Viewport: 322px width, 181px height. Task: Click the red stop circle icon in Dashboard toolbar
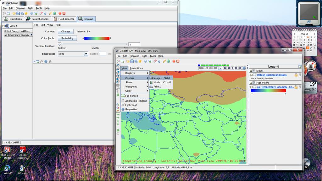(x=60, y=13)
